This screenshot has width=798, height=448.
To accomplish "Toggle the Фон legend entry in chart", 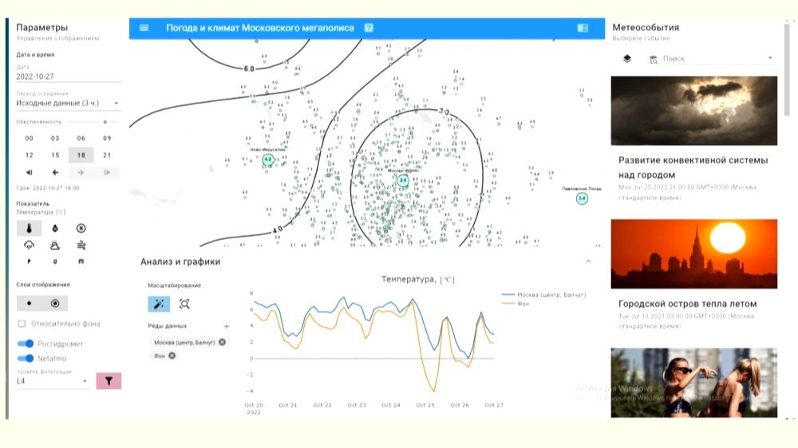I will tap(516, 304).
